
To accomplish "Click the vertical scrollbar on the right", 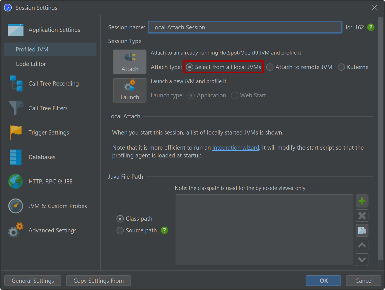I will 380,140.
